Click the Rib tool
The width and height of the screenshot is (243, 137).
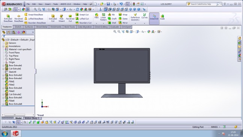(x=112, y=15)
